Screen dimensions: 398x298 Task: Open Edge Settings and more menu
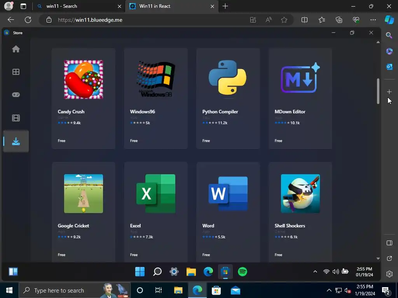(373, 20)
